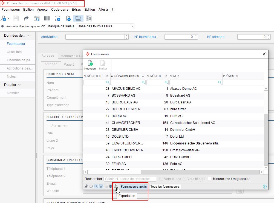The width and height of the screenshot is (274, 203).
Task: Collapse the Données de... sidebar section
Action: 28,36
